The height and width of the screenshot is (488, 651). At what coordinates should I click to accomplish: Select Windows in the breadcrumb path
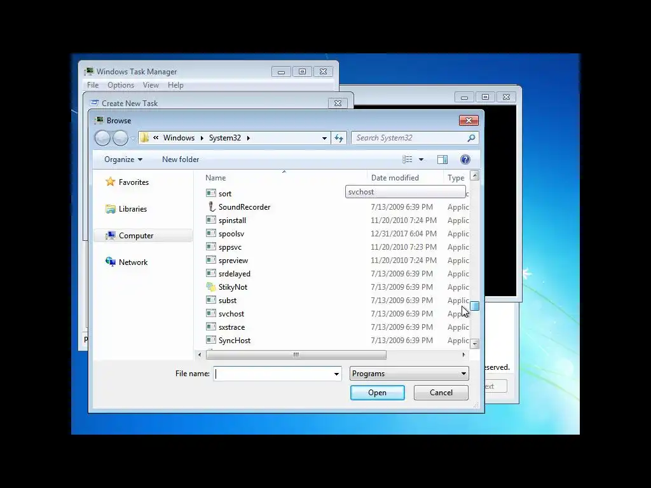[x=179, y=138]
